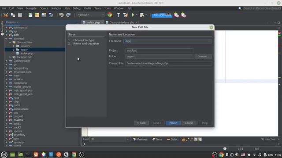Image resolution: width=282 pixels, height=158 pixels.
Task: Click the search magnifier icon at top right
Action: point(240,8)
